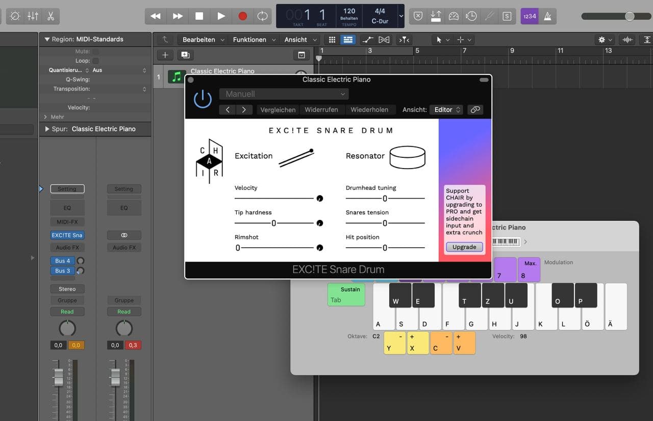This screenshot has height=421, width=653.
Task: Enable the Mute checkbox in Region inspector
Action: point(95,51)
